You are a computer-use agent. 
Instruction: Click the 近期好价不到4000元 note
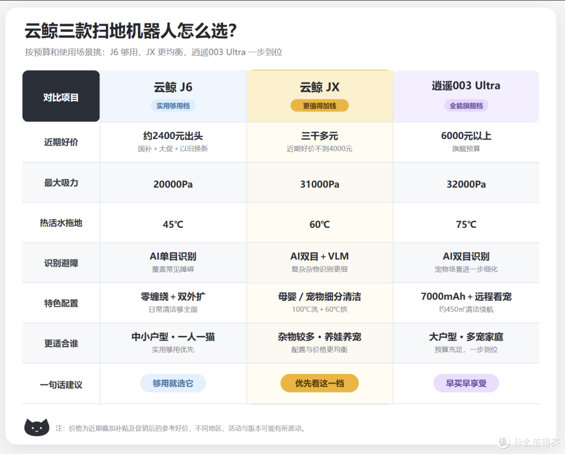pos(320,148)
